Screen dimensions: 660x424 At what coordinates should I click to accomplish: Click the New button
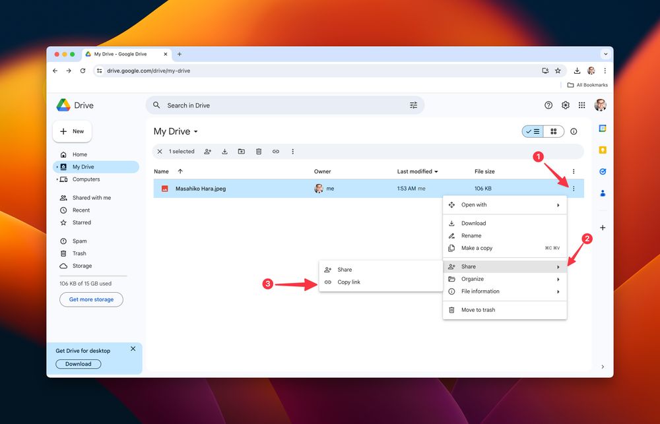click(72, 131)
